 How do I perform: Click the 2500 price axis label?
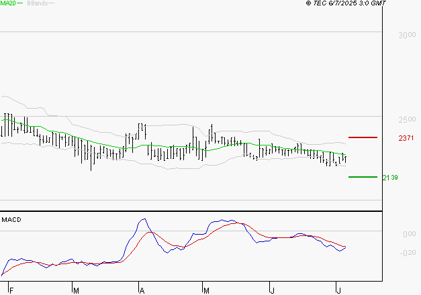pyautogui.click(x=405, y=119)
